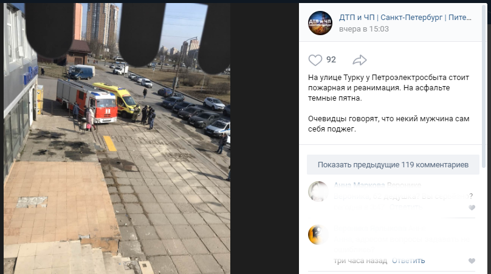Click the blurred Ответить under first comment
Screen dimensions: 491x274
(406, 207)
